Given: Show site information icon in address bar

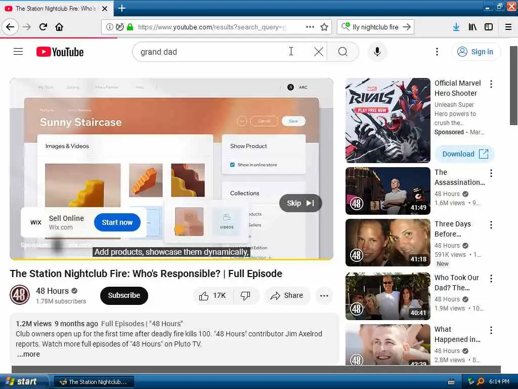Looking at the screenshot, I should pos(109,27).
